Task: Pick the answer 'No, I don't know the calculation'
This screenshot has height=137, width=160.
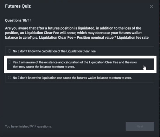Action: click(x=55, y=51)
